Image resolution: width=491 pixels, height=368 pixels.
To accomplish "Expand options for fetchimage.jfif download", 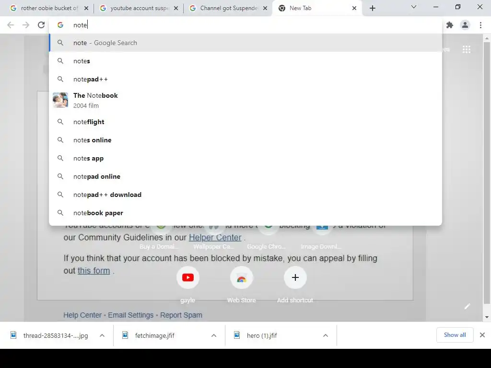I will tap(214, 335).
